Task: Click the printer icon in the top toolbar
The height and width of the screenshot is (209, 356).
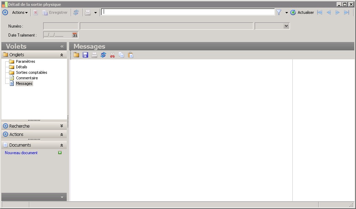Action: click(x=88, y=12)
